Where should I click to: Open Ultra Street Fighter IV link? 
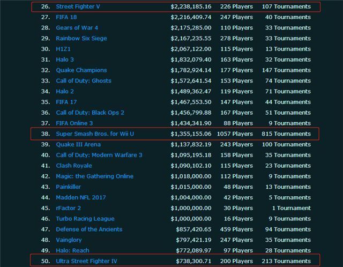coord(87,261)
